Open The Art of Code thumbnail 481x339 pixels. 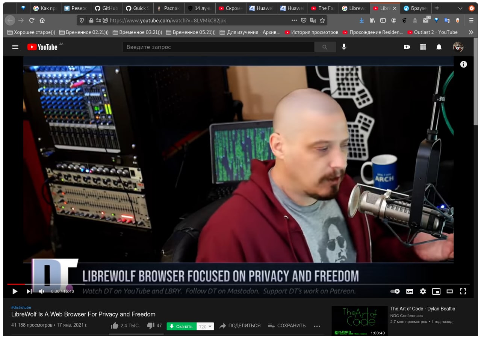pyautogui.click(x=360, y=321)
